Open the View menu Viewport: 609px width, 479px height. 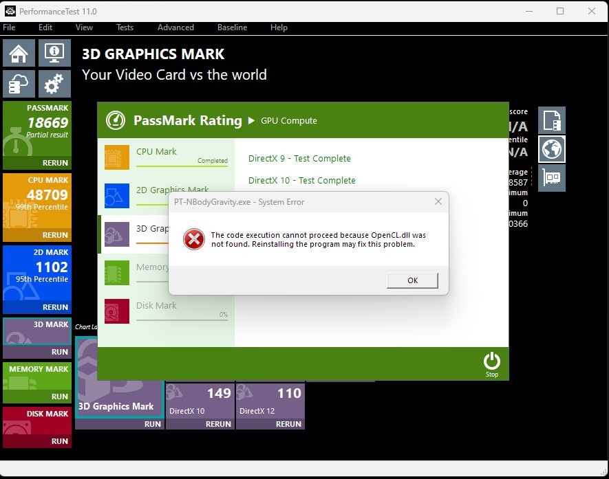84,27
